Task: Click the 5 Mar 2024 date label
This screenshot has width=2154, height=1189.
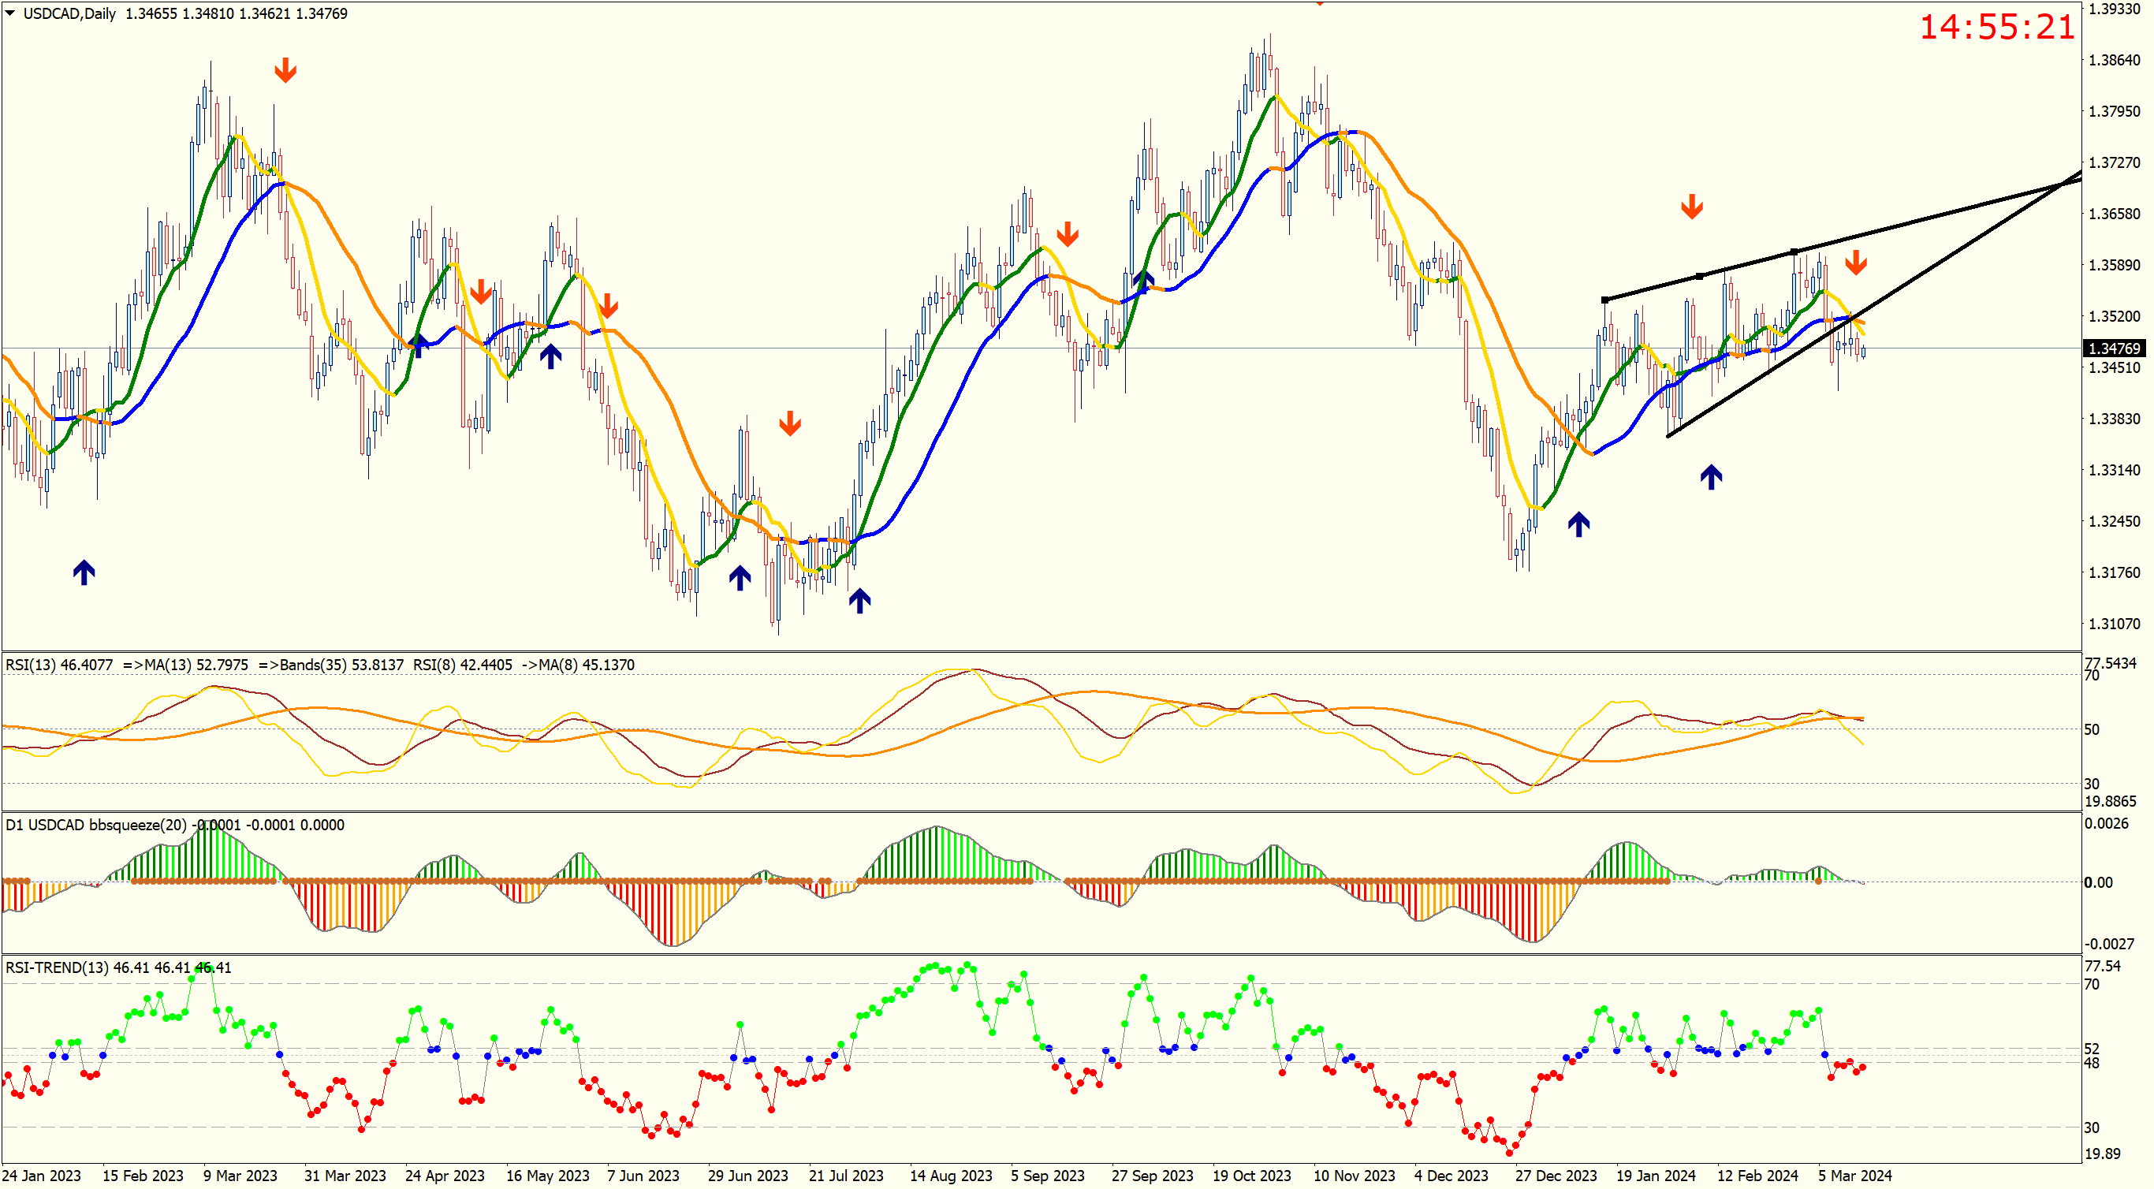Action: tap(1854, 1175)
